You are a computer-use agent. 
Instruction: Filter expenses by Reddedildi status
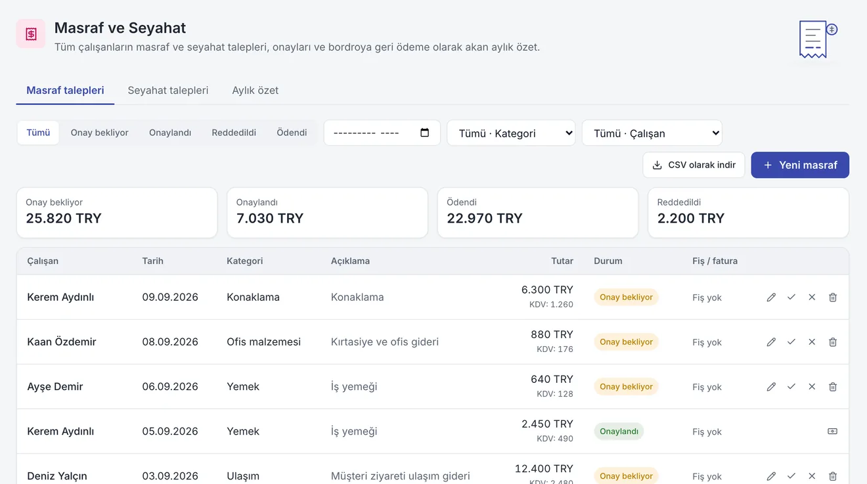click(x=234, y=133)
